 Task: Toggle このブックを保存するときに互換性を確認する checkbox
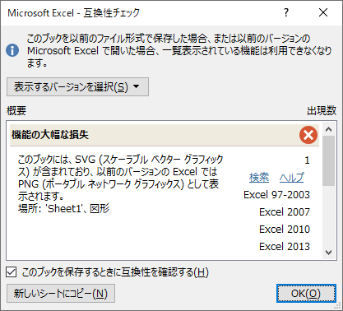tap(12, 272)
